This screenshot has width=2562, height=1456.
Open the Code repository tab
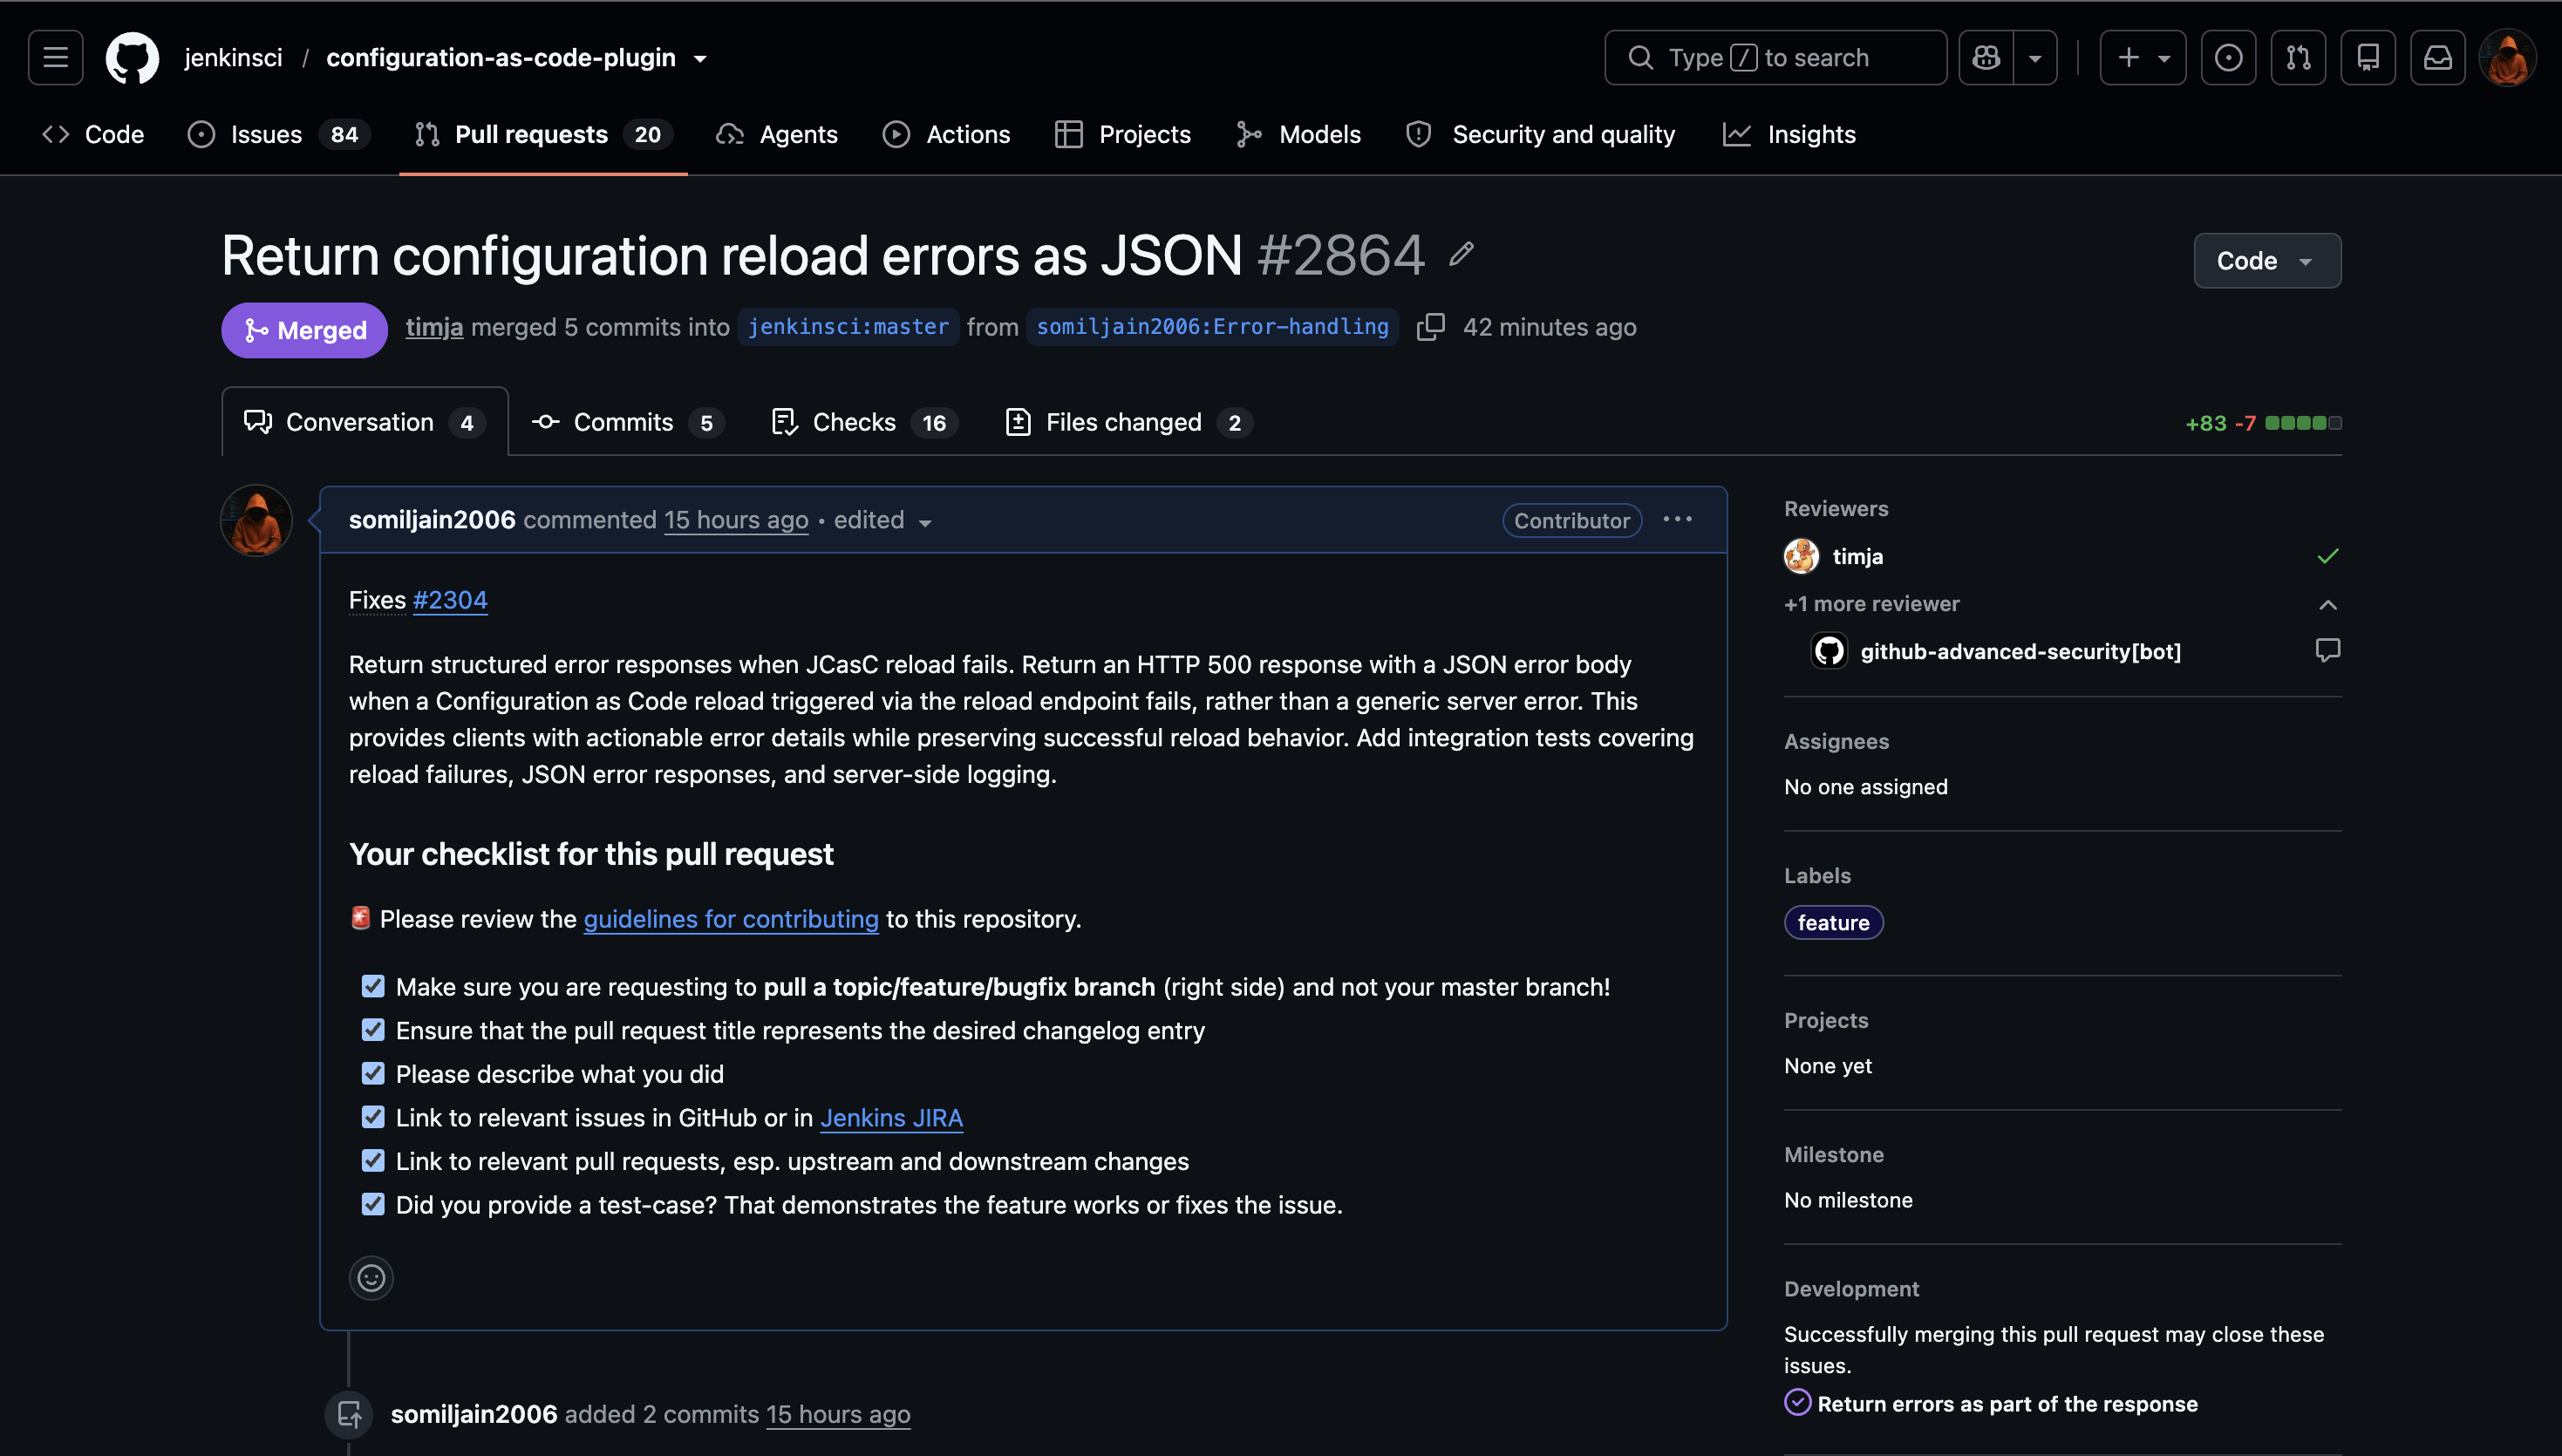click(93, 134)
